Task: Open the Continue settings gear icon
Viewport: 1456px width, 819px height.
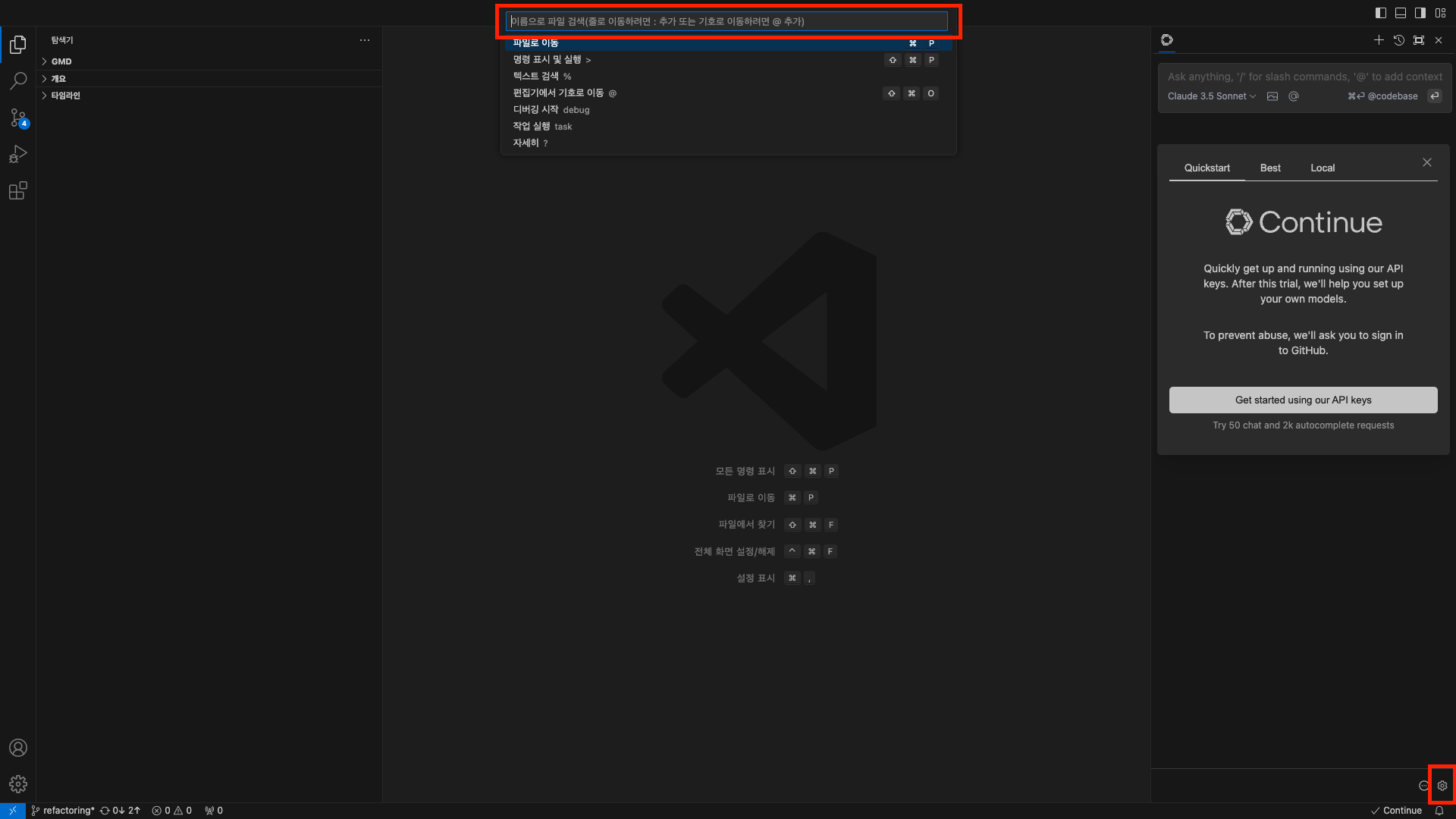Action: pos(1442,786)
